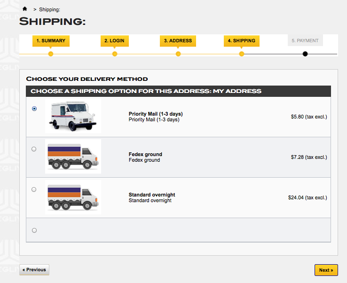Select the empty fourth shipping option radio
347x283 pixels.
[34, 230]
